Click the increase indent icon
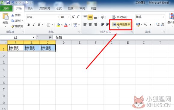The image size is (174, 110). pos(107,24)
